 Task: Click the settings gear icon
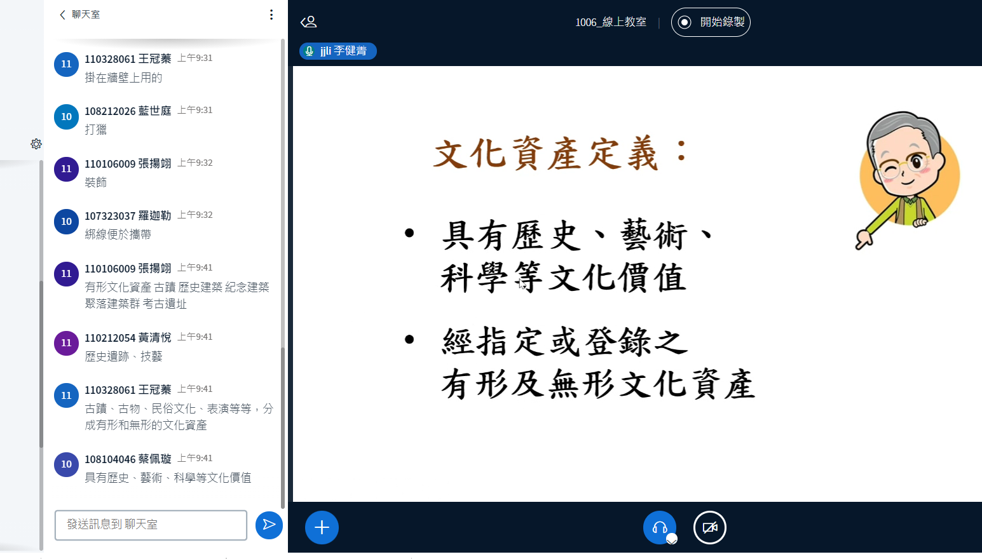point(36,144)
